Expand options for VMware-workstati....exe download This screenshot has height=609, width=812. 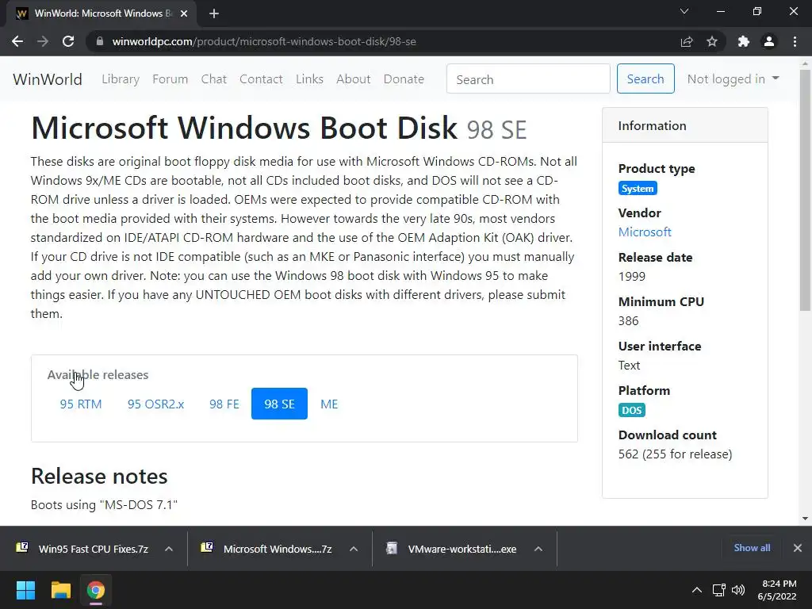538,549
